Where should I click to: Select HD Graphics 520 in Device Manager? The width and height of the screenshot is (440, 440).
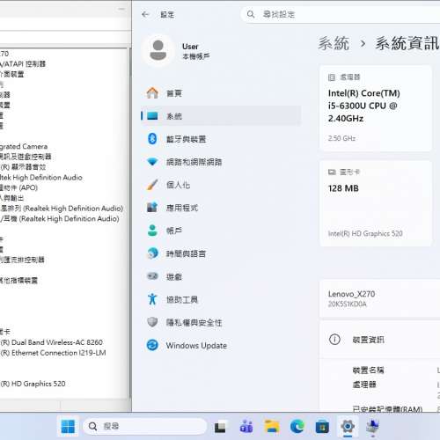point(33,384)
